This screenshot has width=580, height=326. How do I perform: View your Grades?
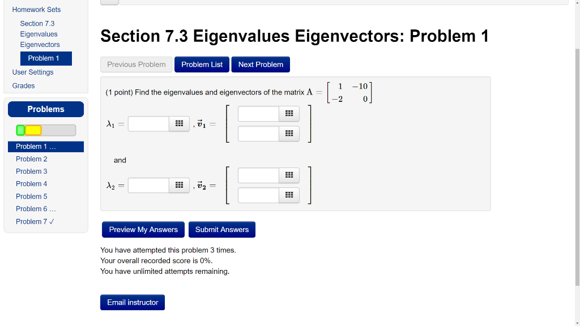[23, 85]
